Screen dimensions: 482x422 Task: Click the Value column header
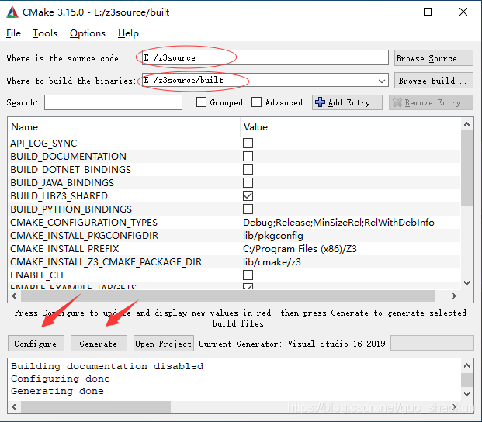(x=255, y=127)
